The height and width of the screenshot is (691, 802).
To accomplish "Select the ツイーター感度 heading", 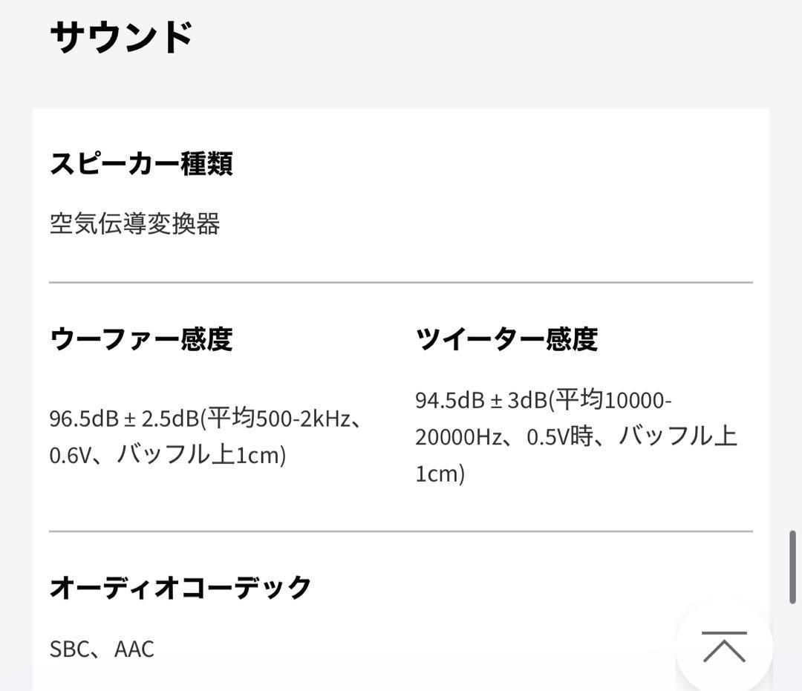I will click(509, 339).
